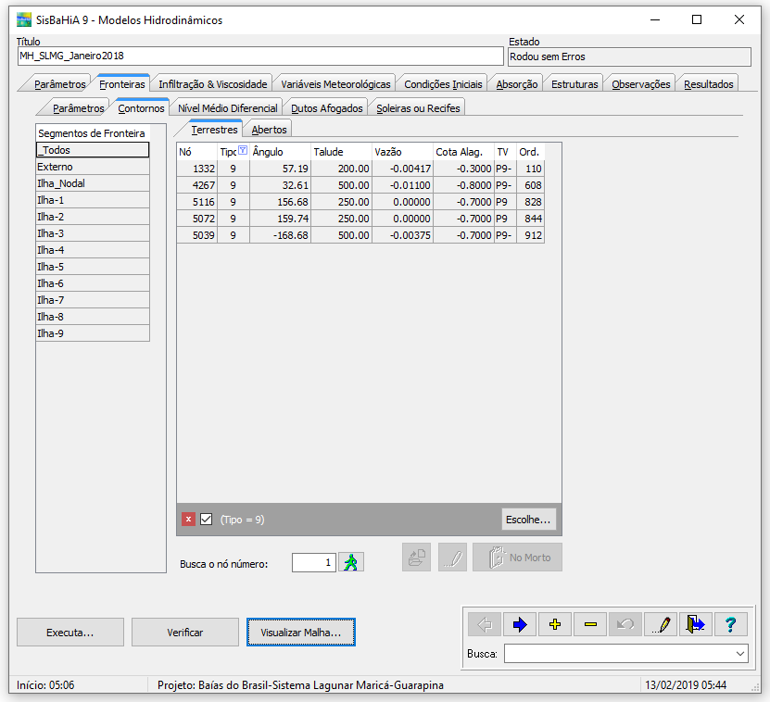Click the Talude cell 200.00
The image size is (770, 702).
341,169
